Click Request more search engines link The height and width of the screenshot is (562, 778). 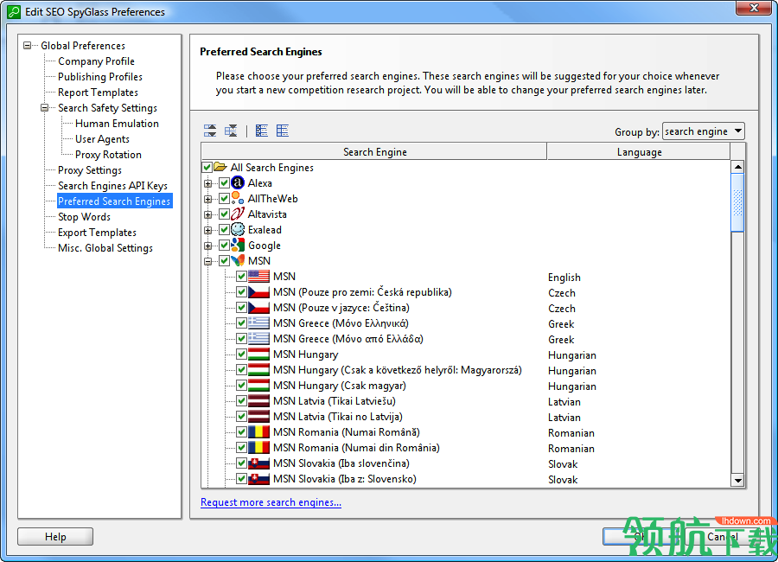(271, 502)
